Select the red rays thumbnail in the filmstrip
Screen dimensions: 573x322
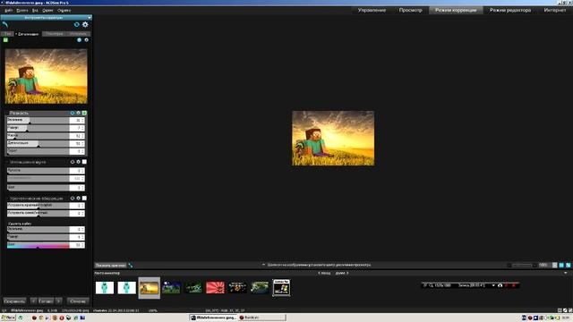click(215, 287)
